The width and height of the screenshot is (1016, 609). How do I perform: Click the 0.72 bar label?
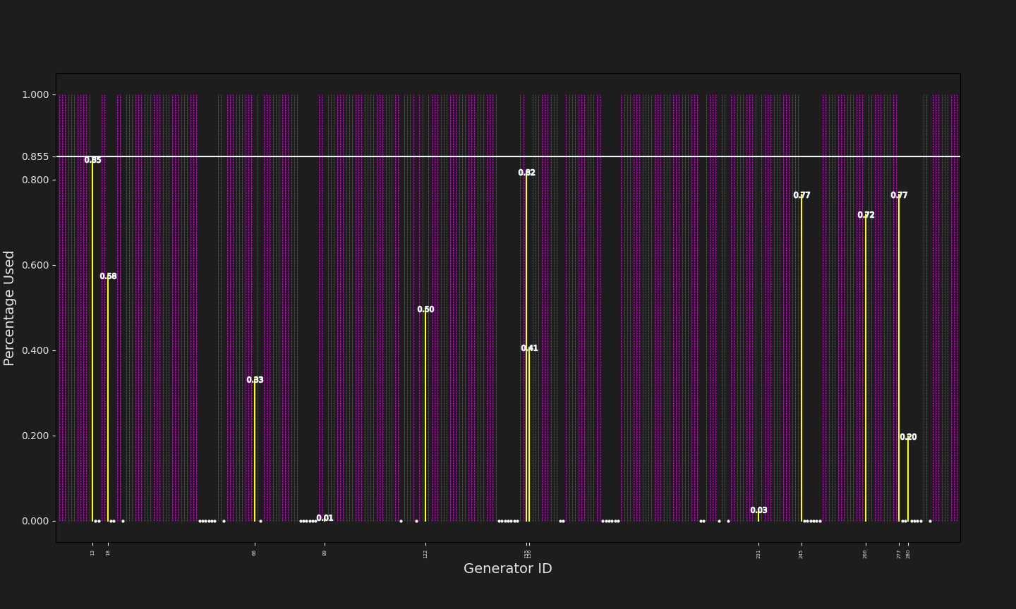point(866,216)
